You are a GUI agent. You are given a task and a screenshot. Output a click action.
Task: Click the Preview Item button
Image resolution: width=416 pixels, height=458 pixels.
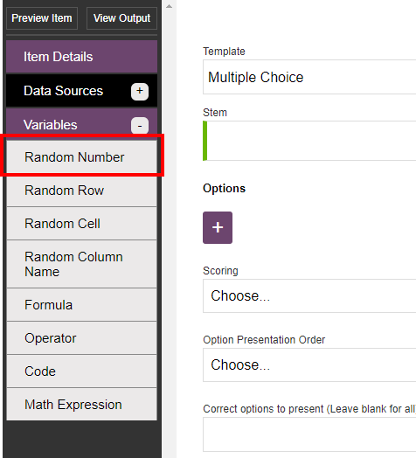(42, 18)
